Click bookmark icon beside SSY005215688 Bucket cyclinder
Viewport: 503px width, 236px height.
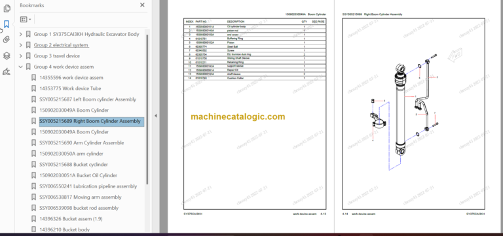point(33,165)
